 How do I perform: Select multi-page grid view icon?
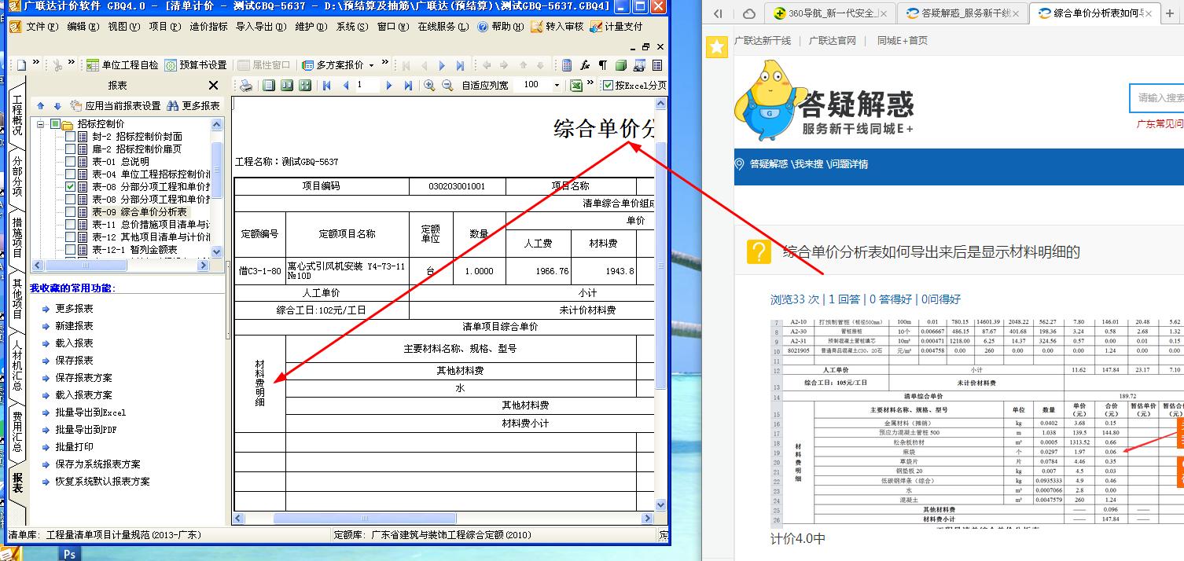(305, 85)
